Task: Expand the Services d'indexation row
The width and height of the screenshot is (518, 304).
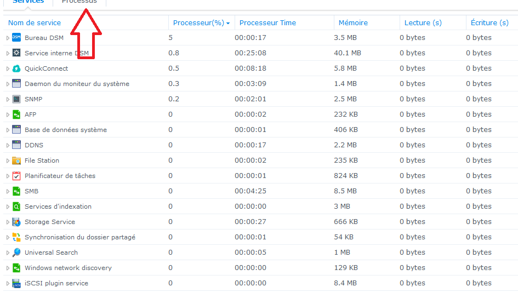Action: pyautogui.click(x=8, y=207)
